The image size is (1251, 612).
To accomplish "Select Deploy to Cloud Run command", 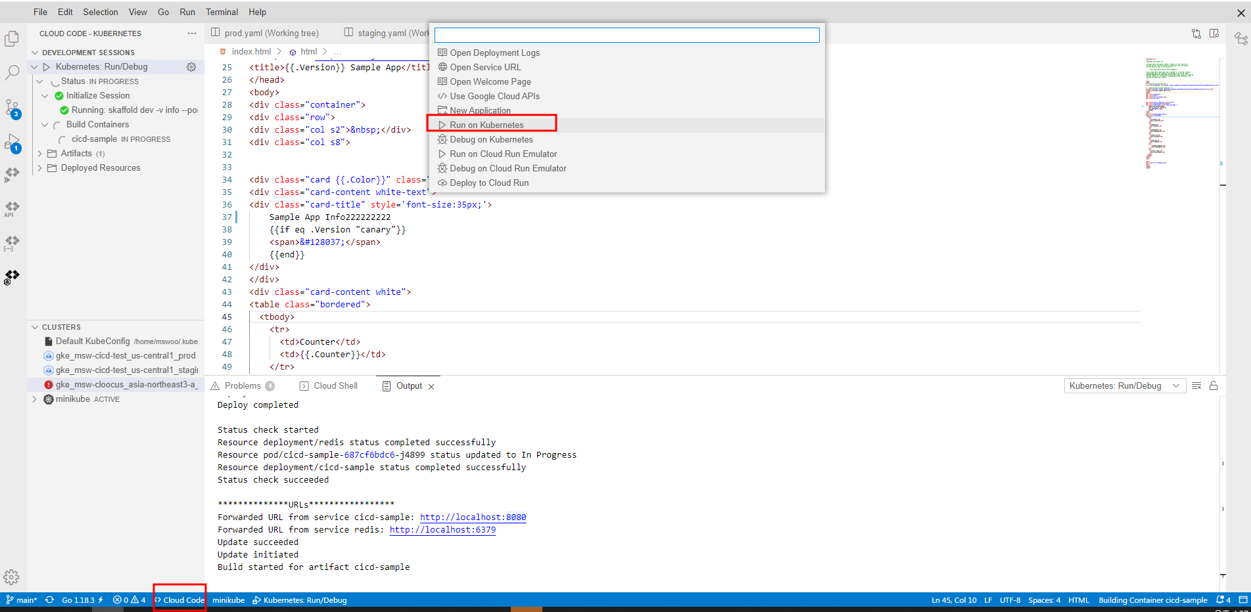I will [626, 183].
